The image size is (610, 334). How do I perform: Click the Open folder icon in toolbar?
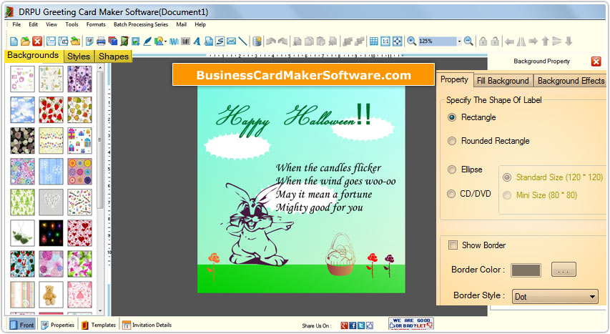click(25, 41)
